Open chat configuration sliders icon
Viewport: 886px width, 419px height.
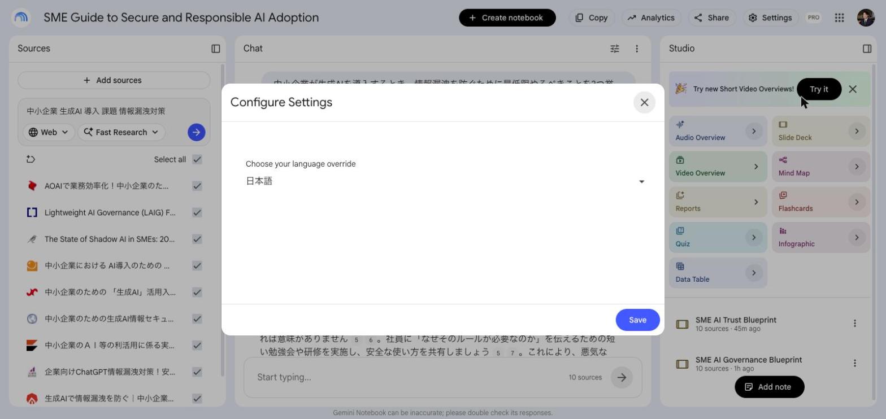(x=615, y=49)
